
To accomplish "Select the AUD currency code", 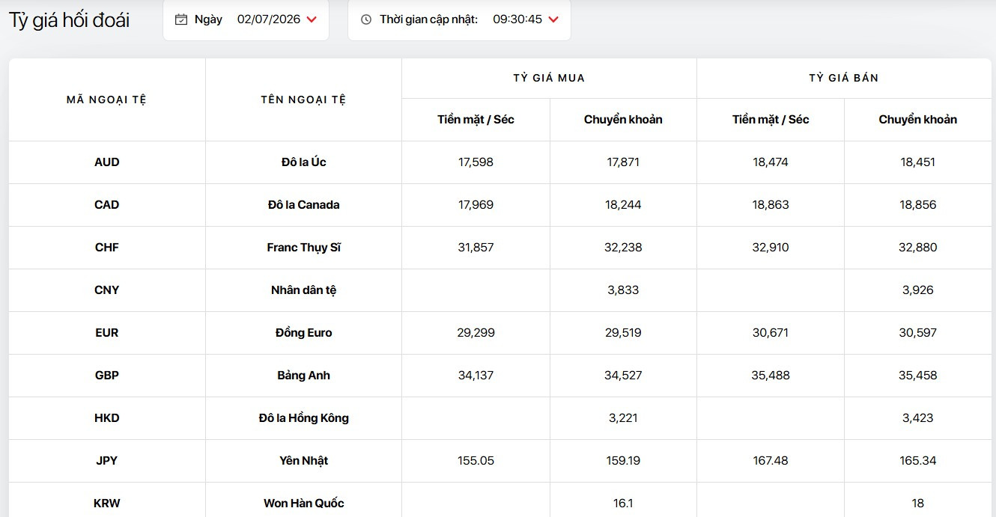I will pos(107,162).
